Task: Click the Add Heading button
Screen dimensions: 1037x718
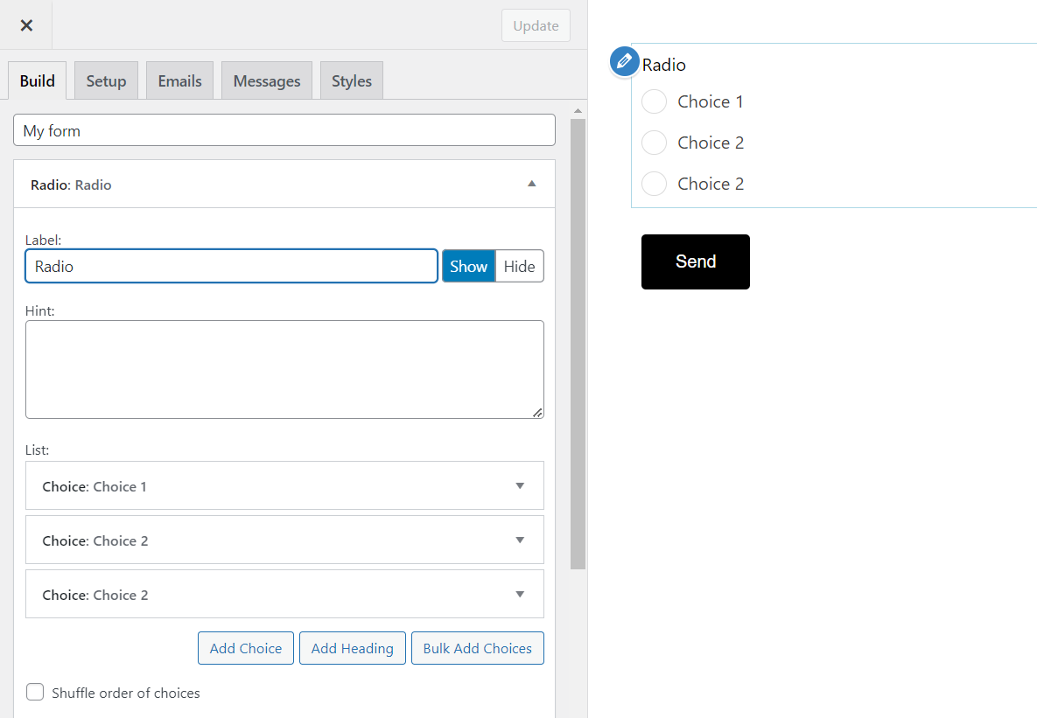Action: click(352, 648)
